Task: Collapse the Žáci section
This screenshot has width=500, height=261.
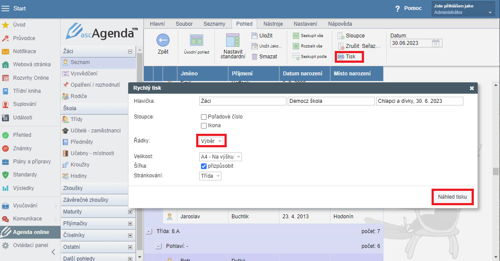Action: [x=130, y=51]
